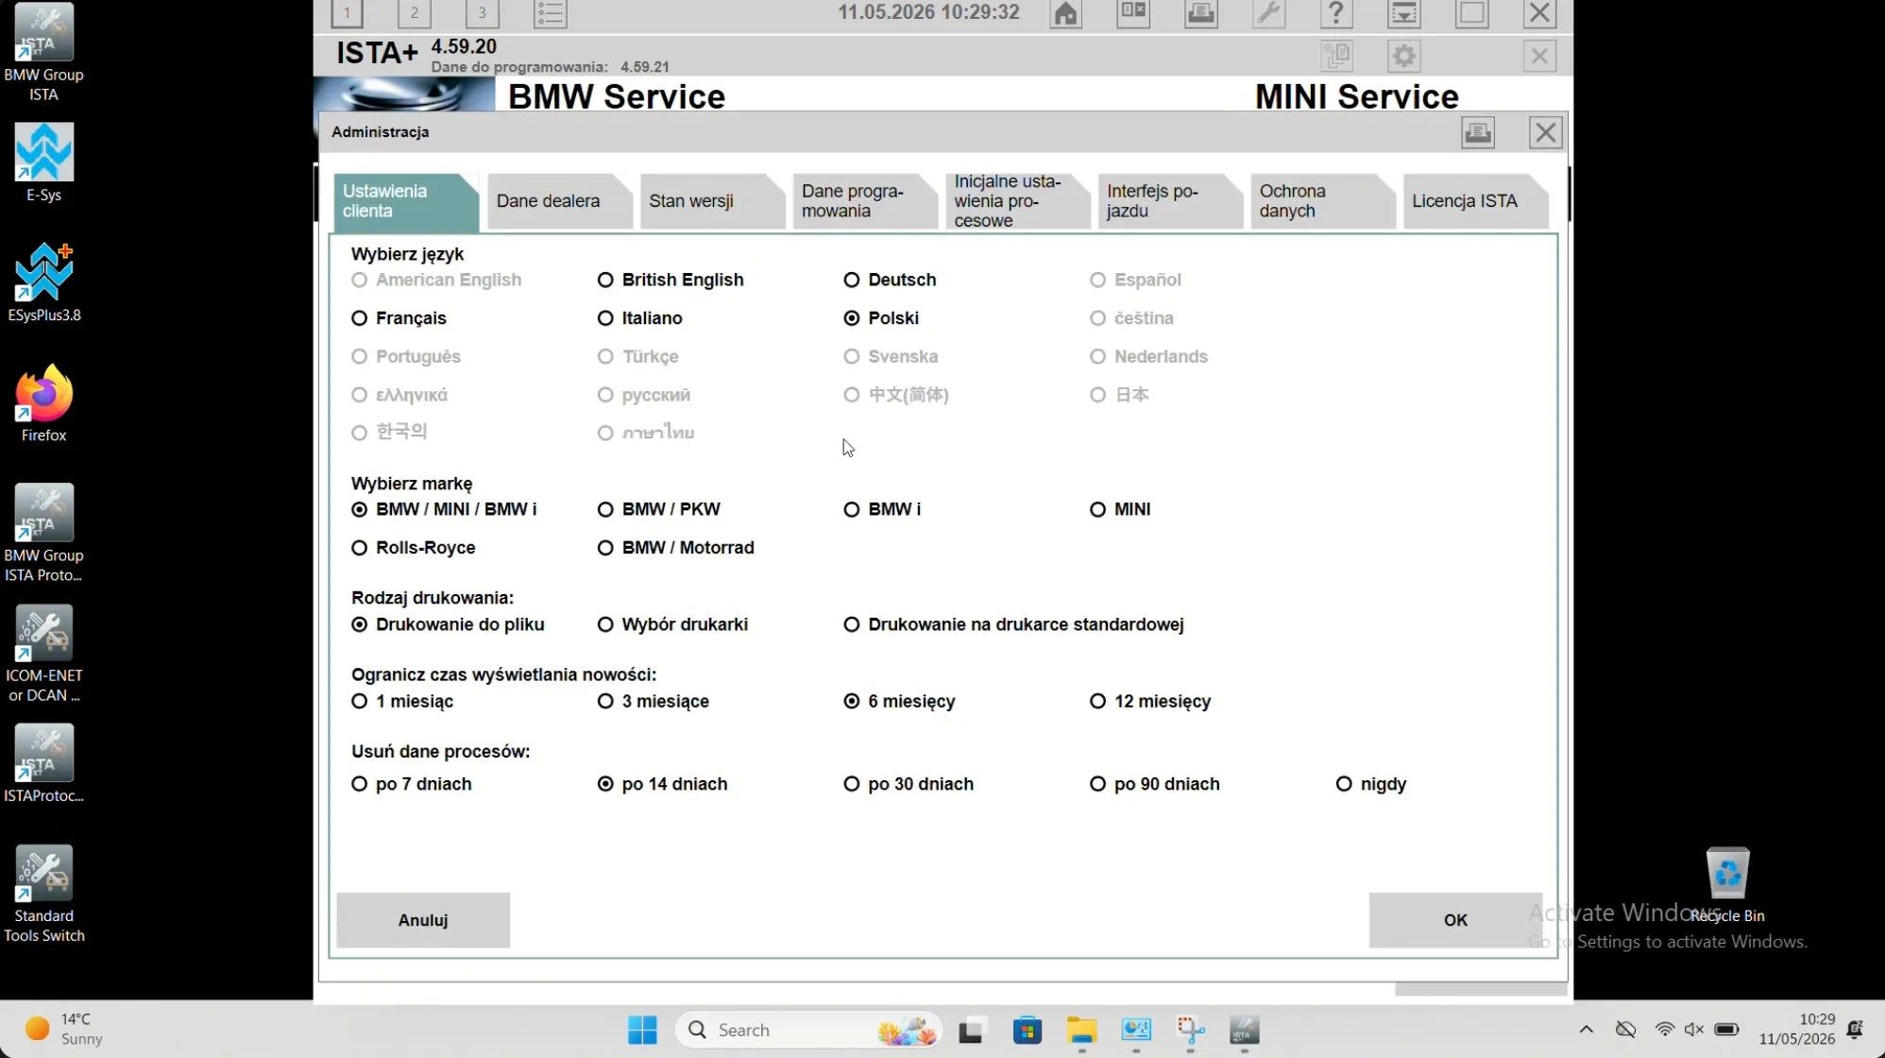Click the tab numbered 2 in ISTA header

[415, 13]
